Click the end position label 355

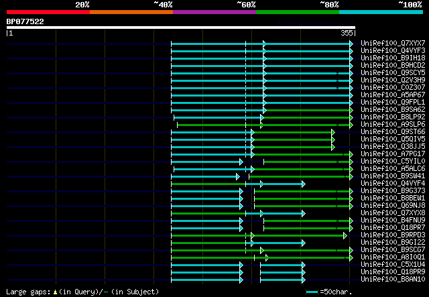(347, 33)
